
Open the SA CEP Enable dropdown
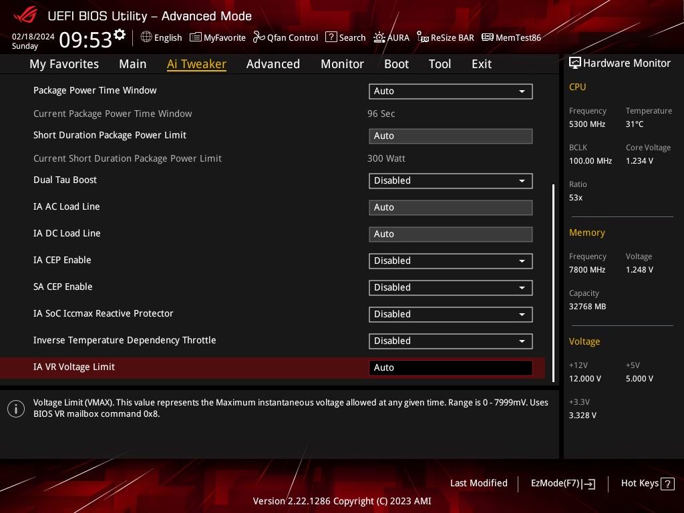451,287
